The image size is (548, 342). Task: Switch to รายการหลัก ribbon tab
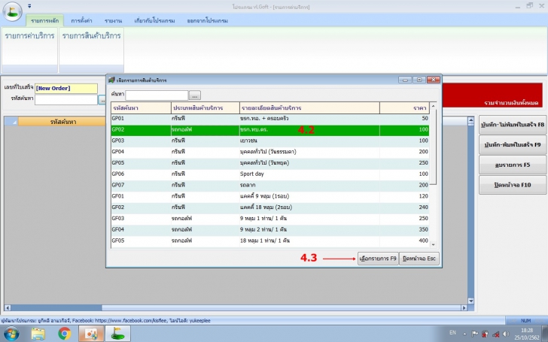pos(44,20)
